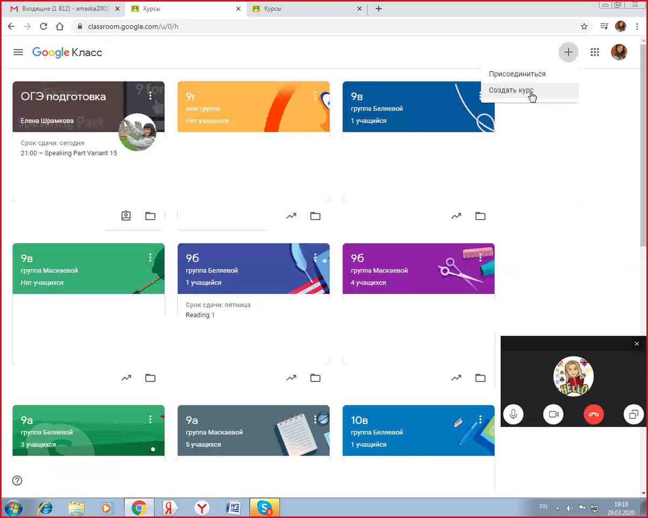This screenshot has width=648, height=518.
Task: Open gradebook icon for 9б группа Беляевой
Action: 291,378
